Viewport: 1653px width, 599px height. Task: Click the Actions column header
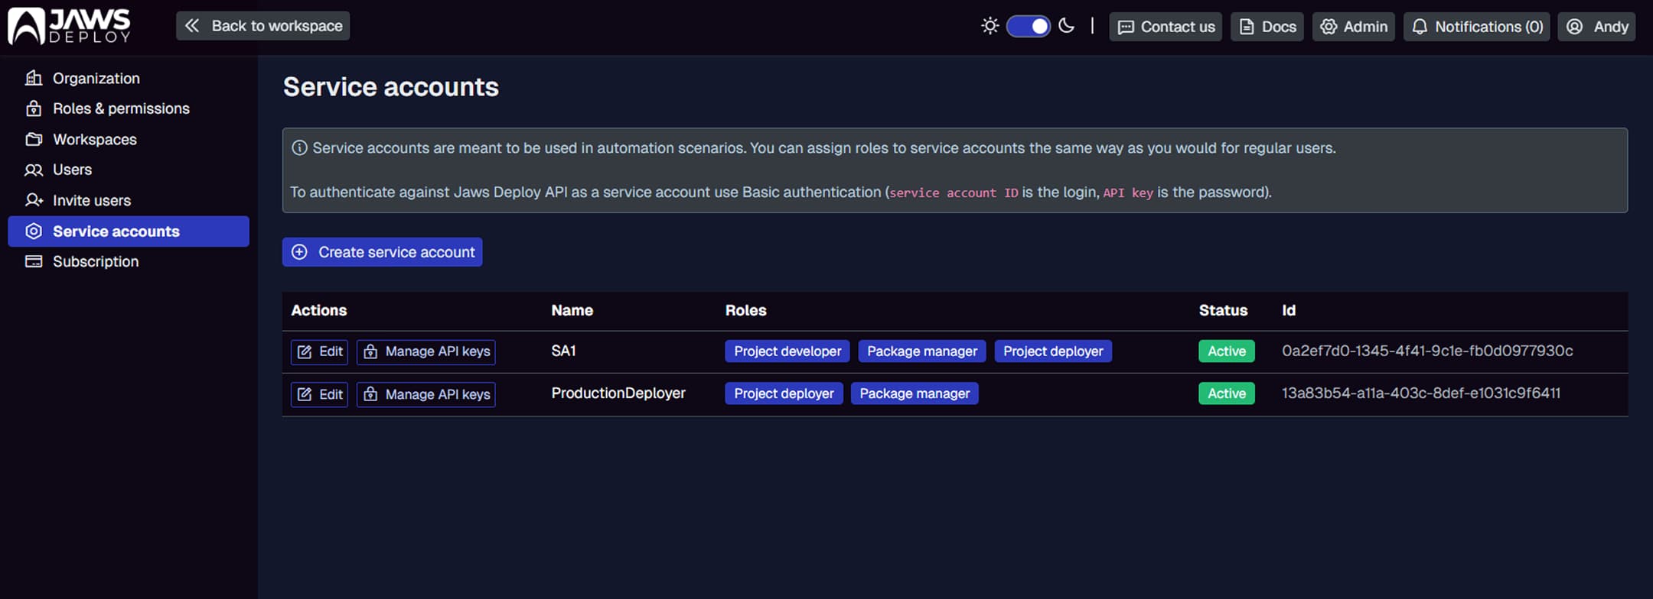pyautogui.click(x=319, y=310)
